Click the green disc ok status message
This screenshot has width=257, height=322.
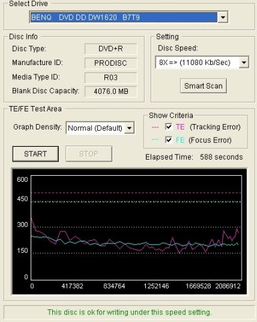coord(129,312)
